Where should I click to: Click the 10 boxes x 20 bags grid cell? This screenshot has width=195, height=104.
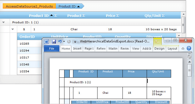(161, 29)
